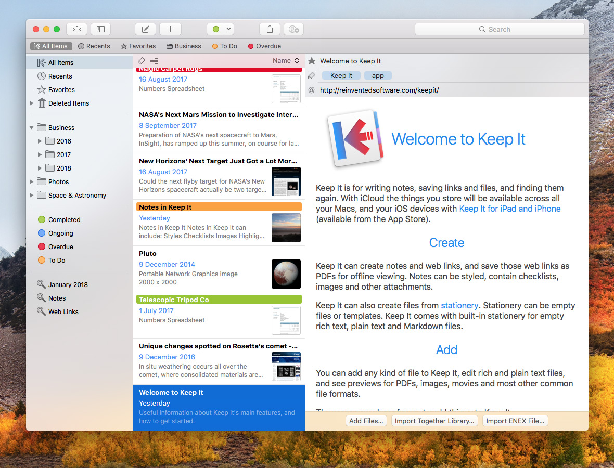This screenshot has width=614, height=468.
Task: Click the app tag token
Action: (x=378, y=75)
